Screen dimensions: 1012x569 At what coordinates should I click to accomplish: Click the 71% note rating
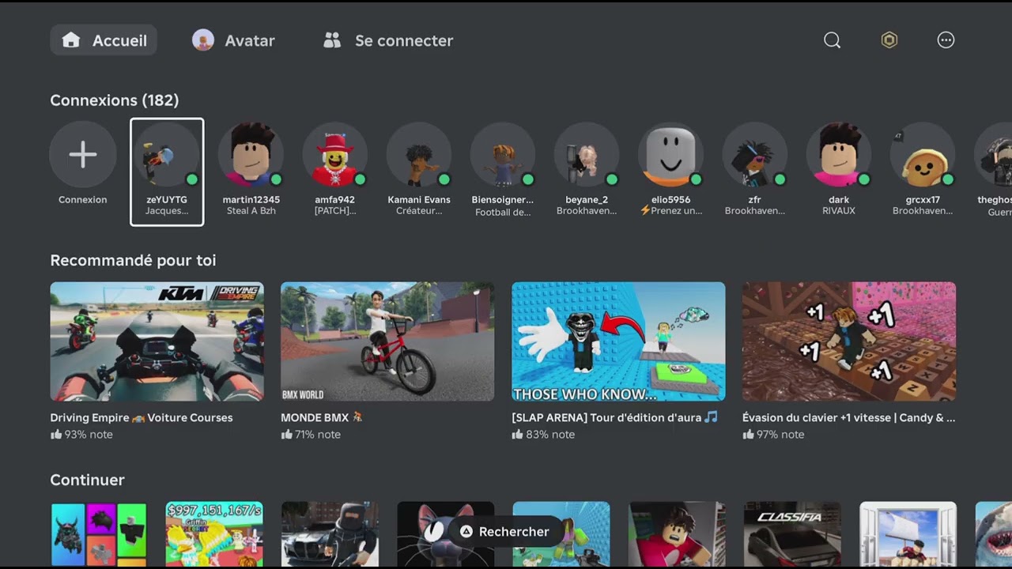[311, 435]
